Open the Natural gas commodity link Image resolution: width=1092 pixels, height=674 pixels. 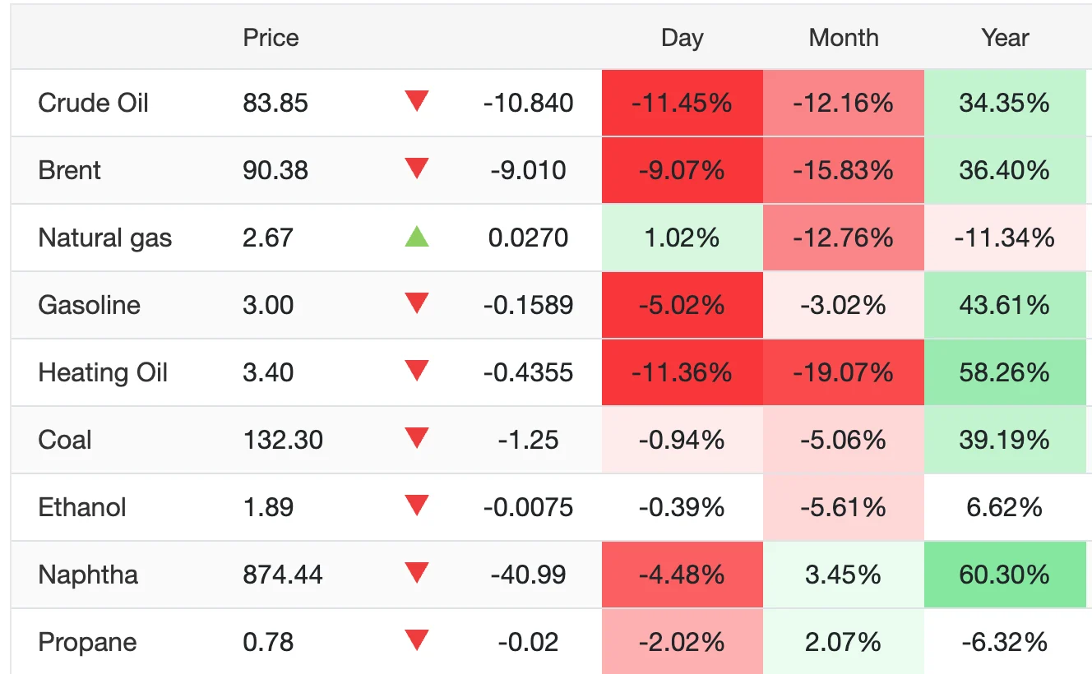pos(104,238)
